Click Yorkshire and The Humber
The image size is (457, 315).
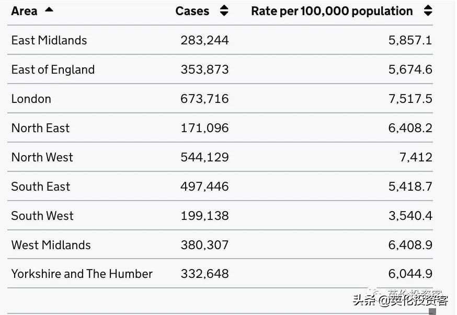click(x=82, y=274)
